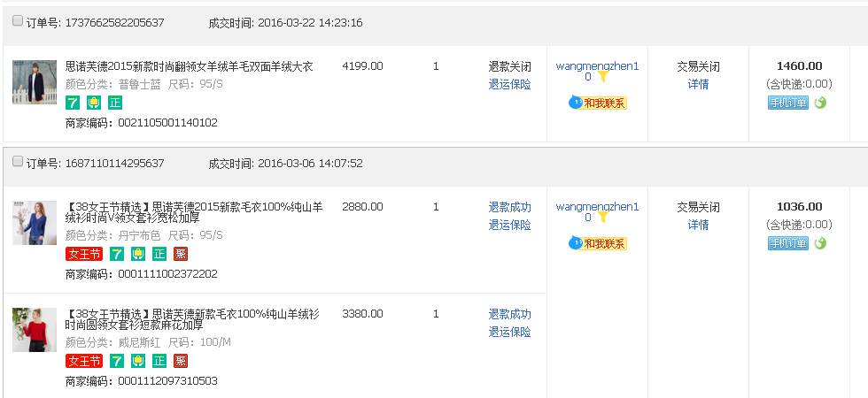Click 和我联系 chat icon in first order
The width and height of the screenshot is (868, 398).
click(598, 103)
